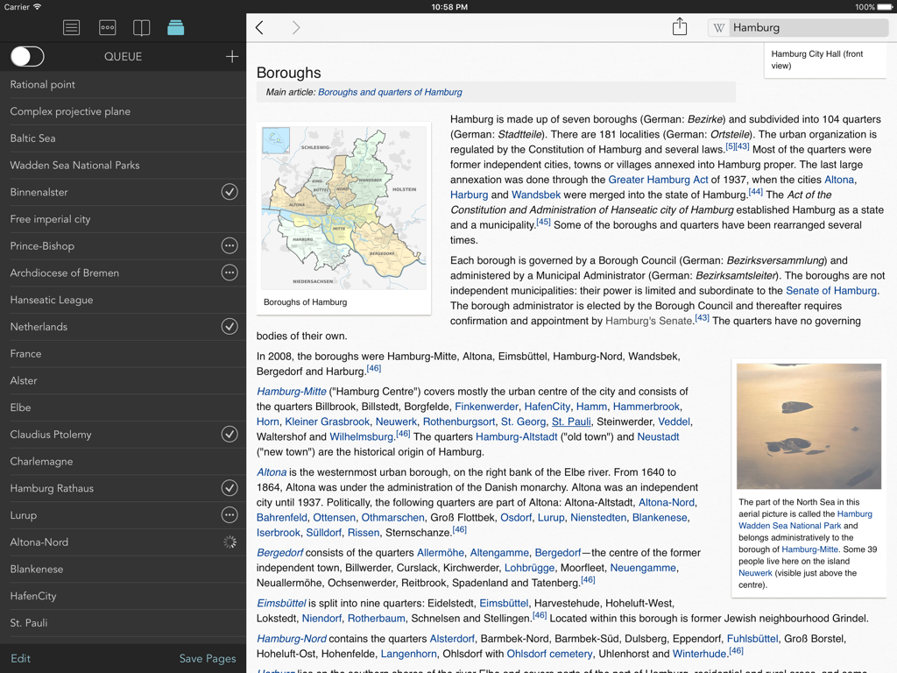The image size is (897, 673).
Task: Open the list view icon in top toolbar
Action: point(71,27)
